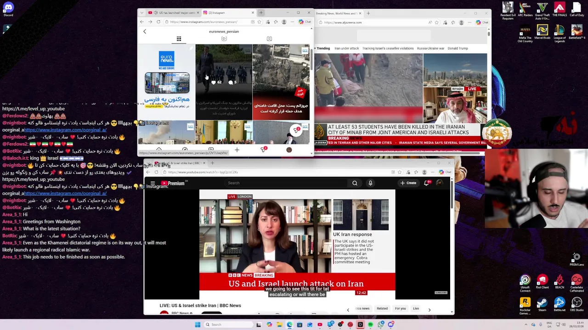
Task: Expand tab actions menu in Instagram browser
Action: 141,13
